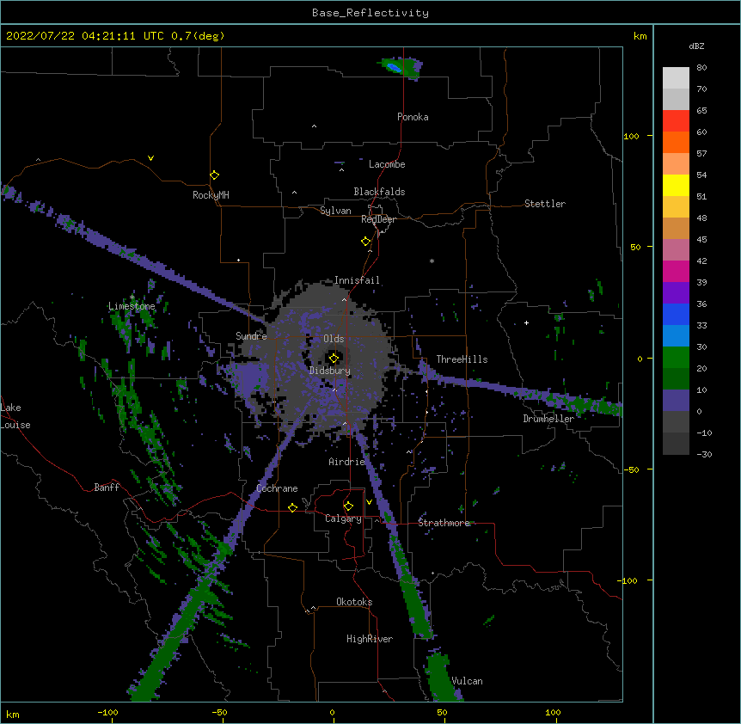741x724 pixels.
Task: Click the radar site marker near Didsbury
Action: 334,359
